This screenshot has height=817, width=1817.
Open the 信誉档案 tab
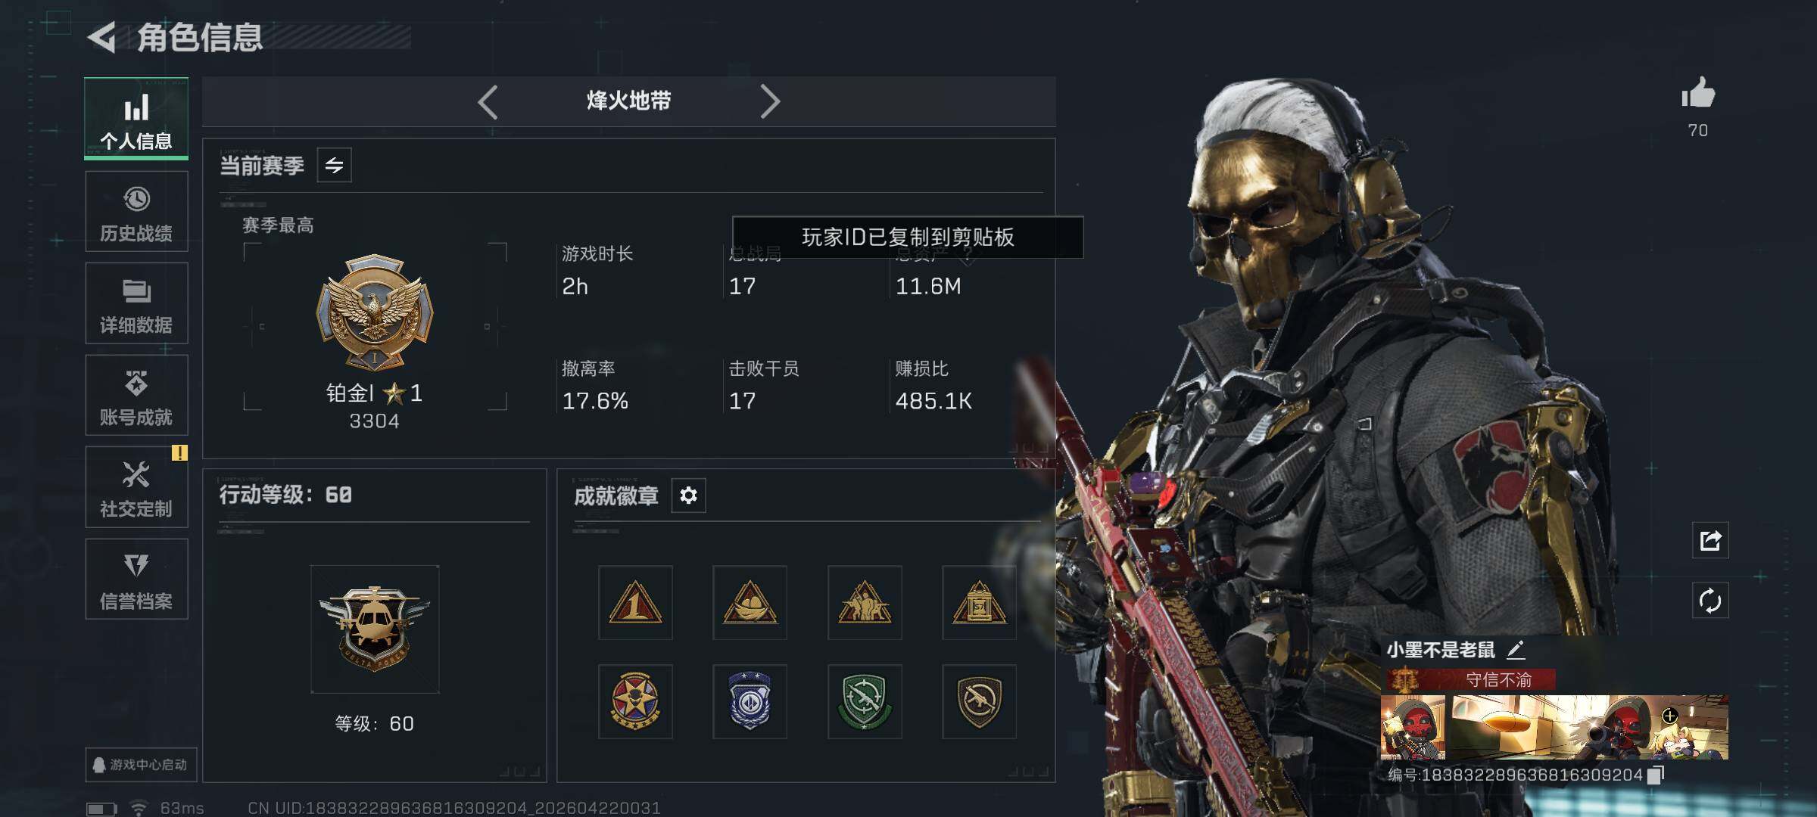point(136,579)
